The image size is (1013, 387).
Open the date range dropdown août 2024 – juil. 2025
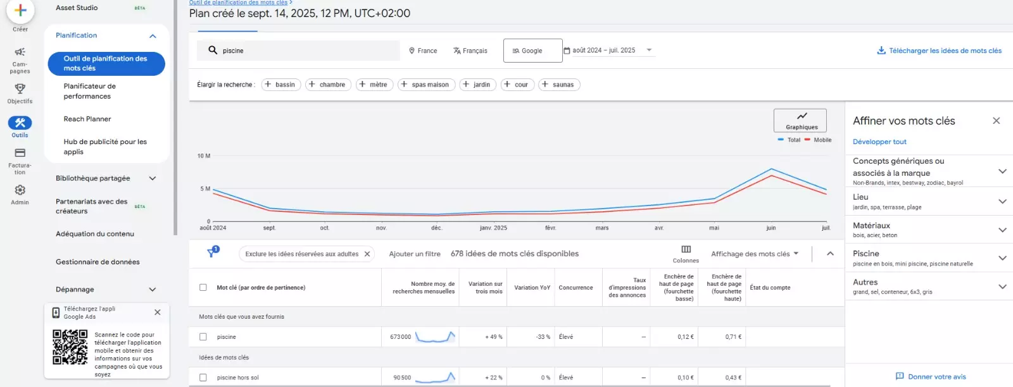(x=609, y=51)
